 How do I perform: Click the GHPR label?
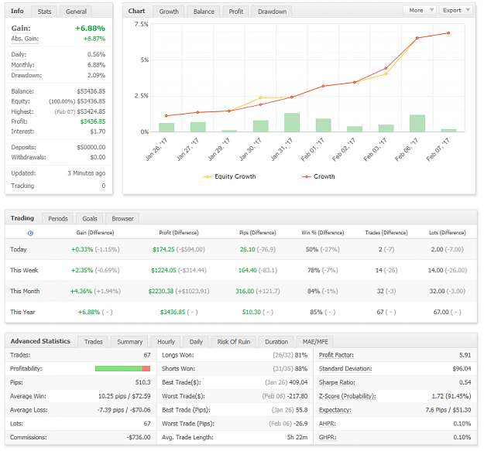tap(328, 437)
